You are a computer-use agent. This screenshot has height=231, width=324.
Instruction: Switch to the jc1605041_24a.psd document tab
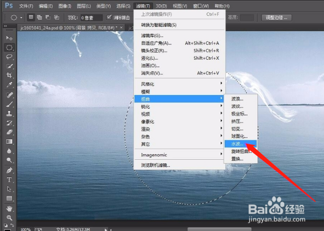click(69, 28)
